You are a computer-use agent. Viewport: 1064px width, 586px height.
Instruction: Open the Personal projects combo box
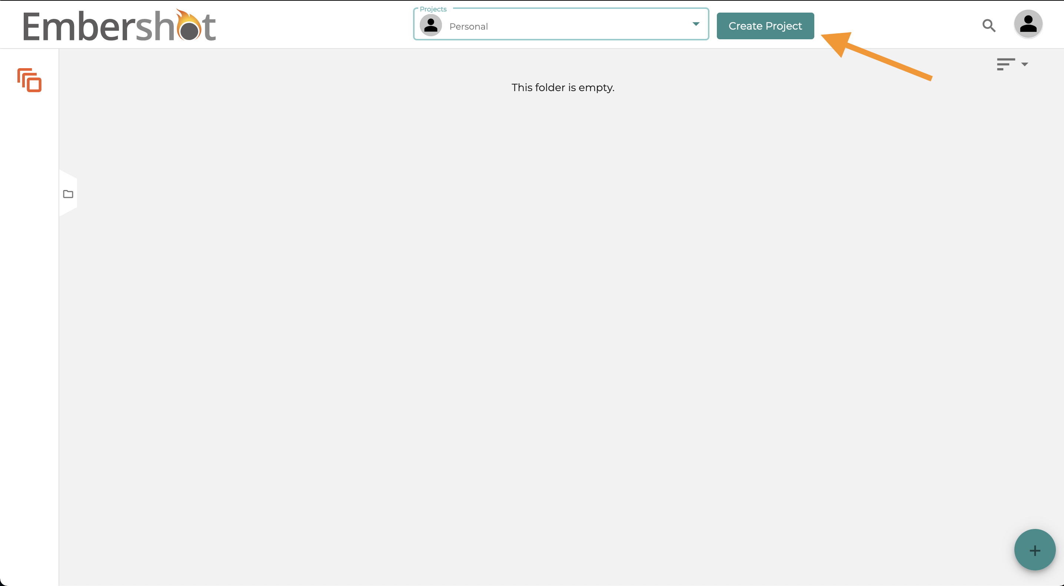(561, 25)
